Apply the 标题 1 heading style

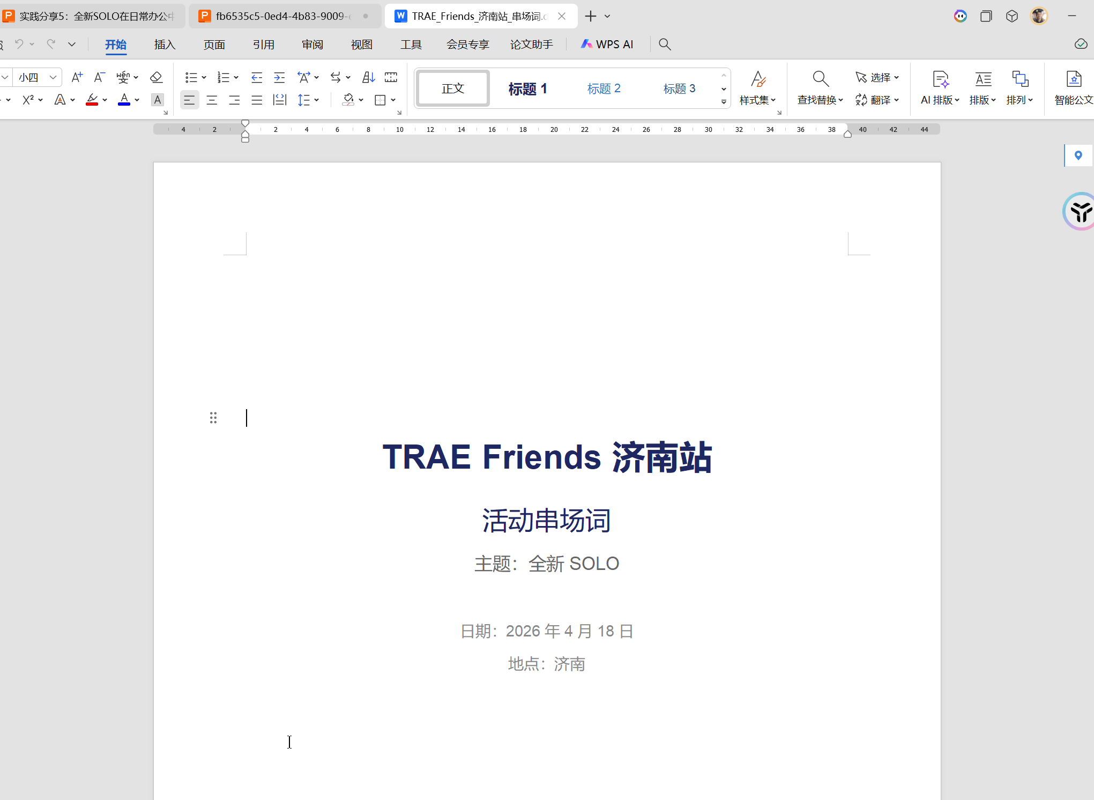tap(527, 88)
